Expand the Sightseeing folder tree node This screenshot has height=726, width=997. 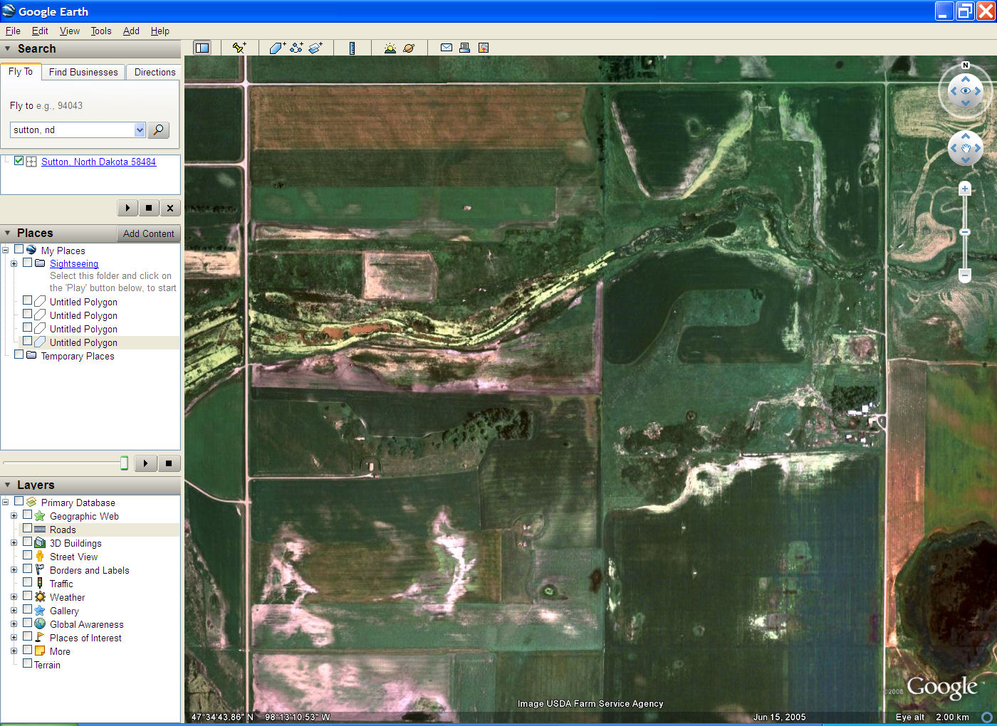pyautogui.click(x=14, y=263)
